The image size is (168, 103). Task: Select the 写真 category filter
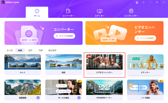41,50
